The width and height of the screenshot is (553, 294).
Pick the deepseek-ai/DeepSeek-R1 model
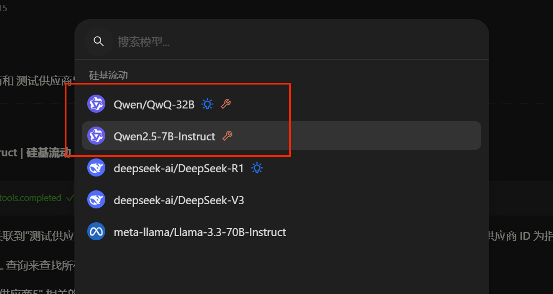(x=178, y=169)
